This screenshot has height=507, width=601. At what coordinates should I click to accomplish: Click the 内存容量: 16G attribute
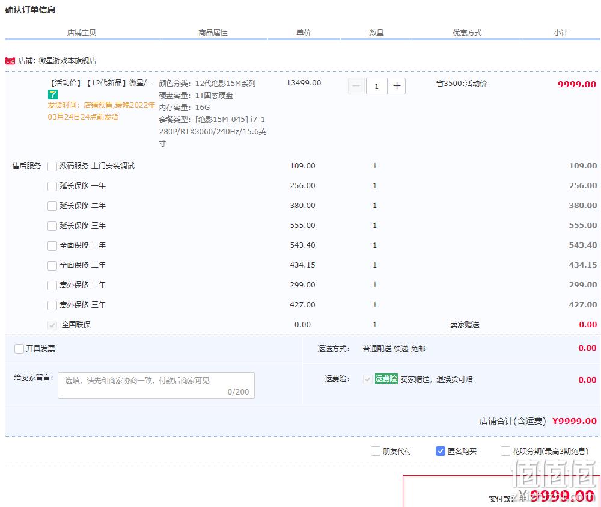pyautogui.click(x=185, y=108)
